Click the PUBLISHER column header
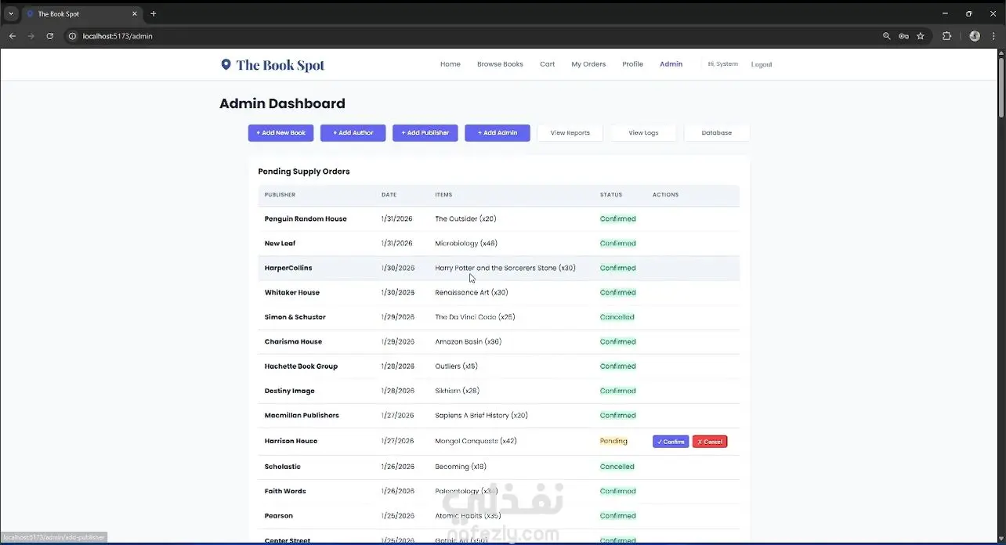The width and height of the screenshot is (1006, 545). [280, 195]
